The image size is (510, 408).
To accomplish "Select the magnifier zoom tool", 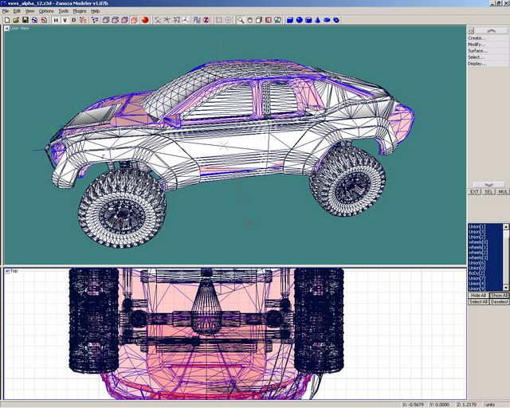I will (x=240, y=20).
